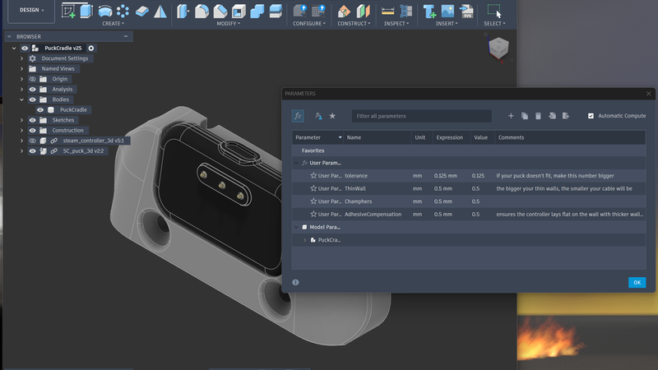658x370 pixels.
Task: Favorite the tolerance parameter star
Action: click(x=313, y=175)
